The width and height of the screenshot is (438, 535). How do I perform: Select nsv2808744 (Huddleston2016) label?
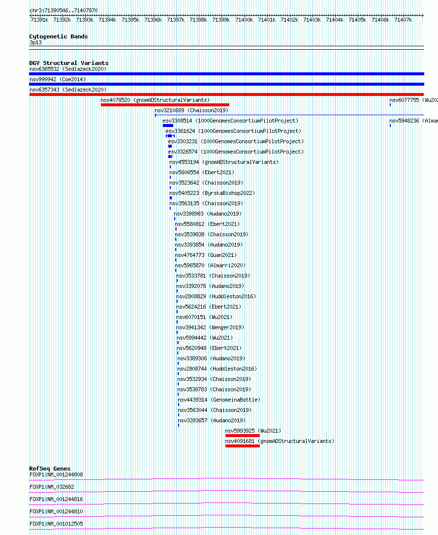tap(217, 369)
